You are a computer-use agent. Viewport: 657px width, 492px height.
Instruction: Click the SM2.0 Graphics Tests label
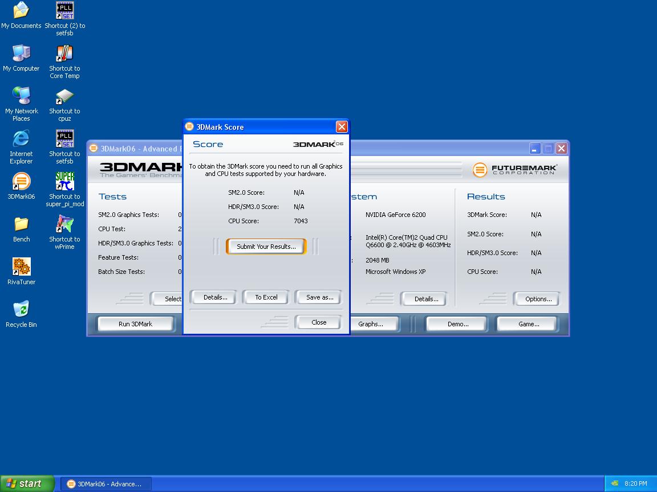click(x=129, y=215)
